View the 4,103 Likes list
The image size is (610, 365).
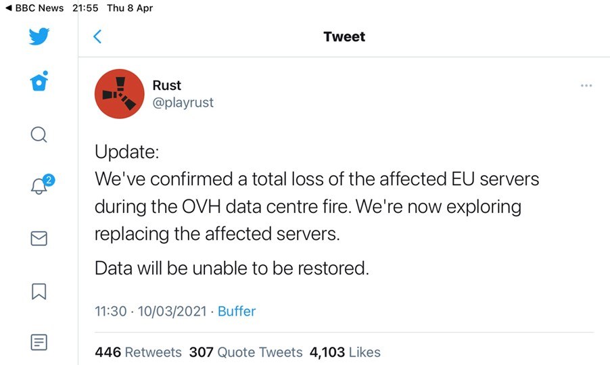pos(345,352)
